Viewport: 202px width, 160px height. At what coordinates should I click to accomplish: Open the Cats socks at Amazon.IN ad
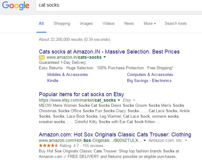coord(109,51)
